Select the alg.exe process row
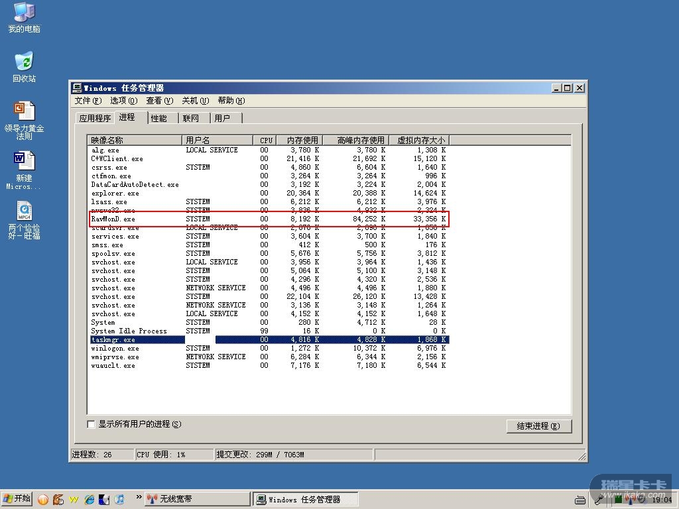The height and width of the screenshot is (509, 679). 269,150
